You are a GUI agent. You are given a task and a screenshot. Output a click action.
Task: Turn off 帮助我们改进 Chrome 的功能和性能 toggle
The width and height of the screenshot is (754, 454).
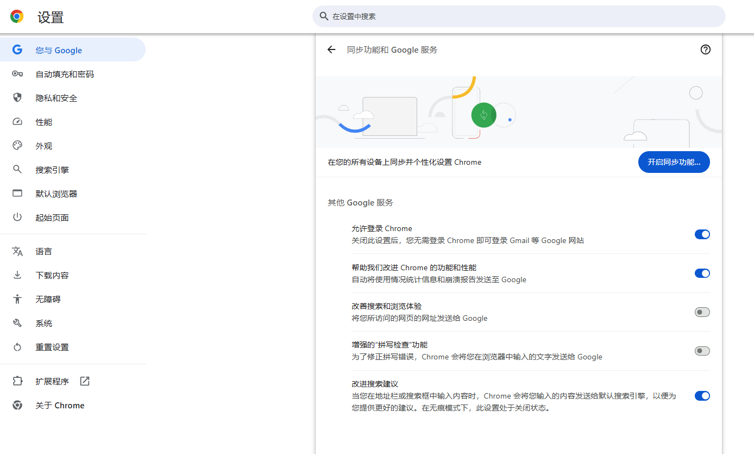pyautogui.click(x=702, y=273)
